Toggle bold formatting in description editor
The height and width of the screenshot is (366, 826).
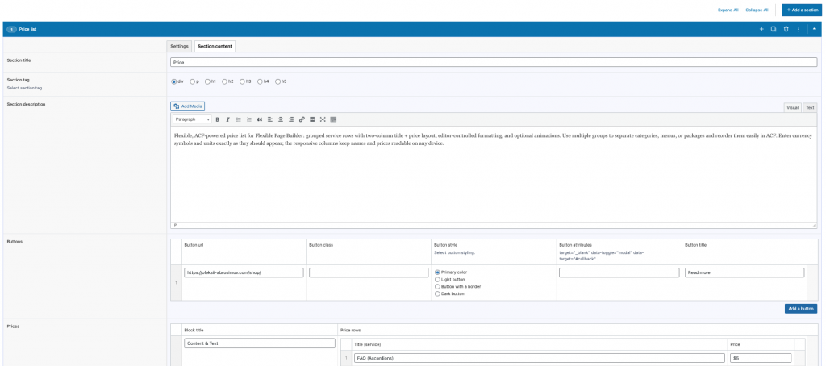point(218,119)
